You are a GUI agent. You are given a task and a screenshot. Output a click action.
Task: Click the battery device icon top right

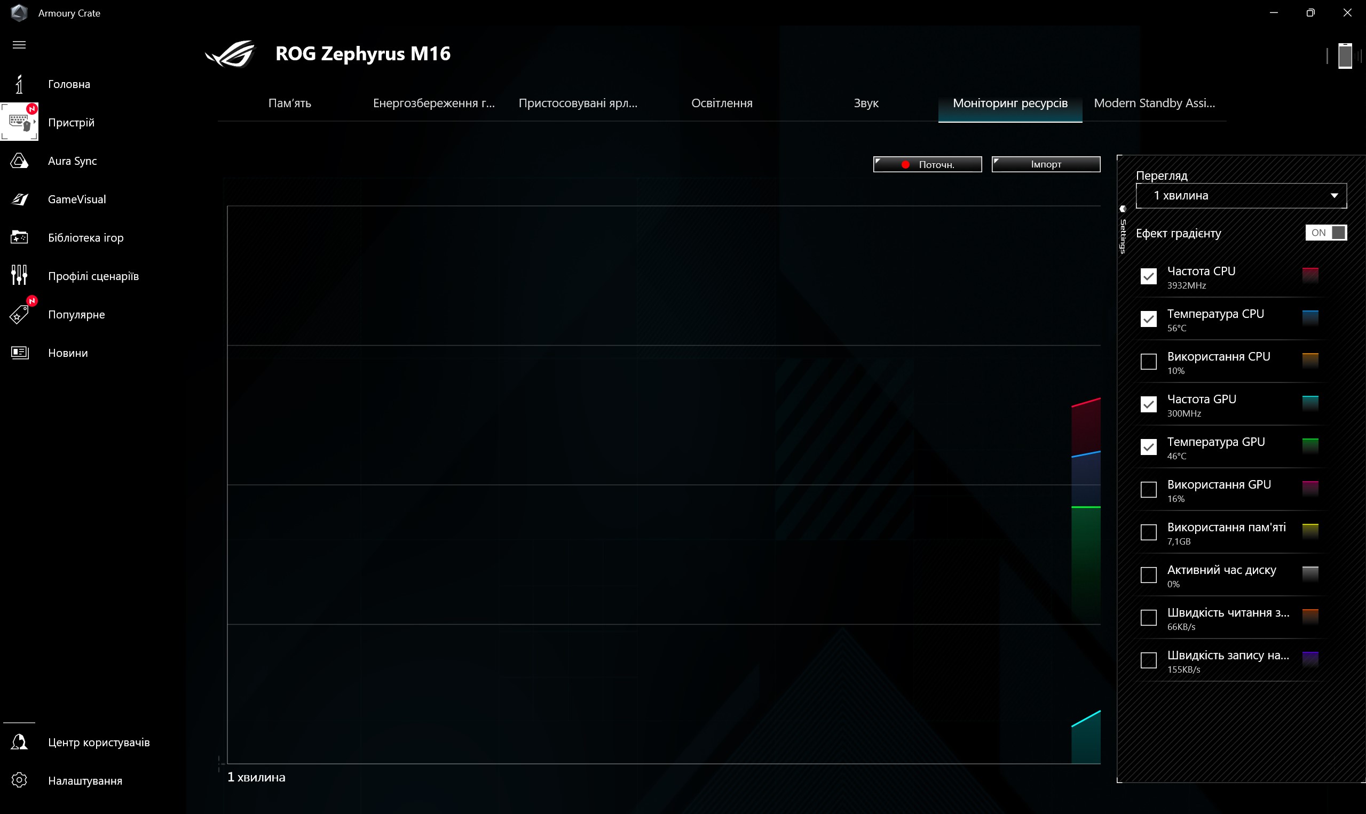1345,56
